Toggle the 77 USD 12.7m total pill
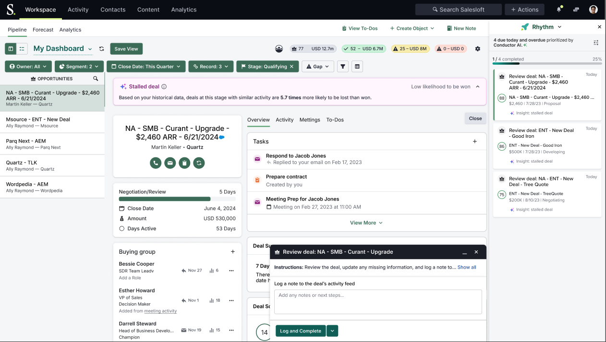Viewport: 606px width, 342px height. coord(312,48)
